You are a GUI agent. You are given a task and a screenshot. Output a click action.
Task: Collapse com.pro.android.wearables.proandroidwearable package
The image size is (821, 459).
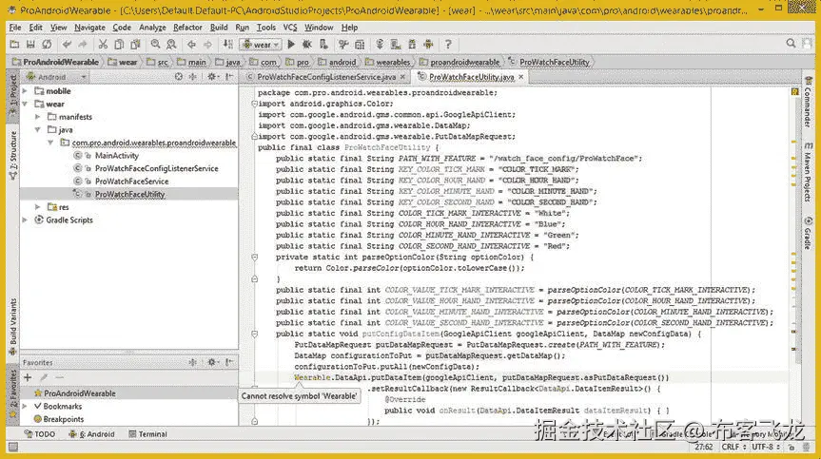pos(50,143)
